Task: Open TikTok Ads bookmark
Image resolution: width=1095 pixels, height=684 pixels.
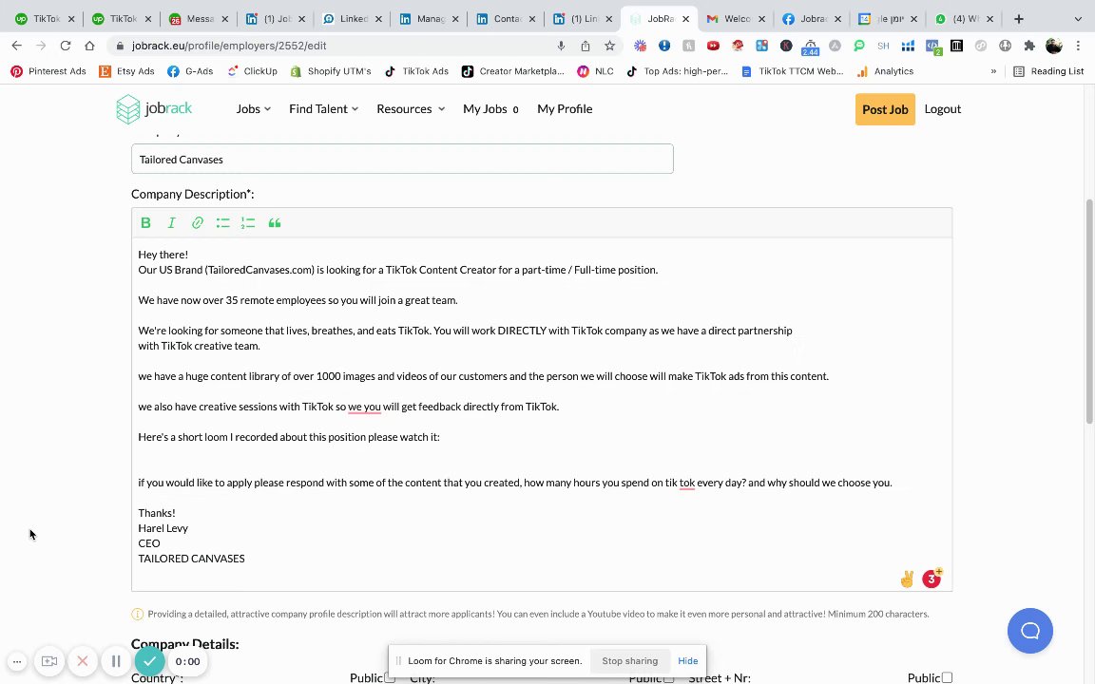Action: pos(417,71)
